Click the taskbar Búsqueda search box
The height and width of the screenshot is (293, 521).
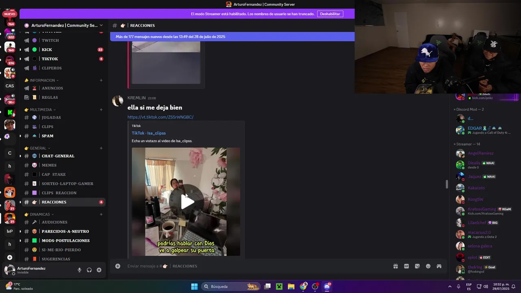(231, 286)
